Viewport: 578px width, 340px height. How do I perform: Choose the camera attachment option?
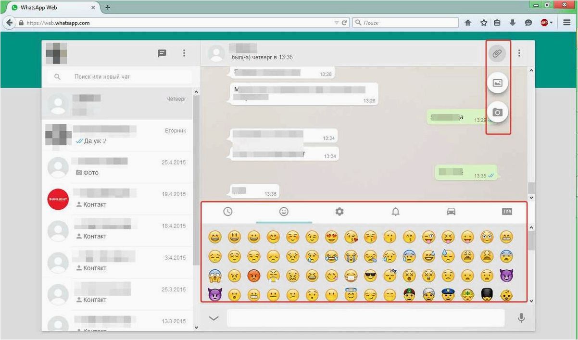click(x=498, y=112)
